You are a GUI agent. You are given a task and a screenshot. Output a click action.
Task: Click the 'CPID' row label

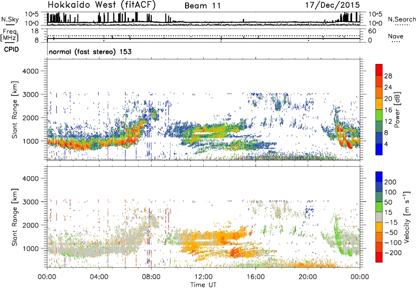pos(11,49)
